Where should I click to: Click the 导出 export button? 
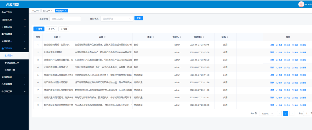click(64, 29)
